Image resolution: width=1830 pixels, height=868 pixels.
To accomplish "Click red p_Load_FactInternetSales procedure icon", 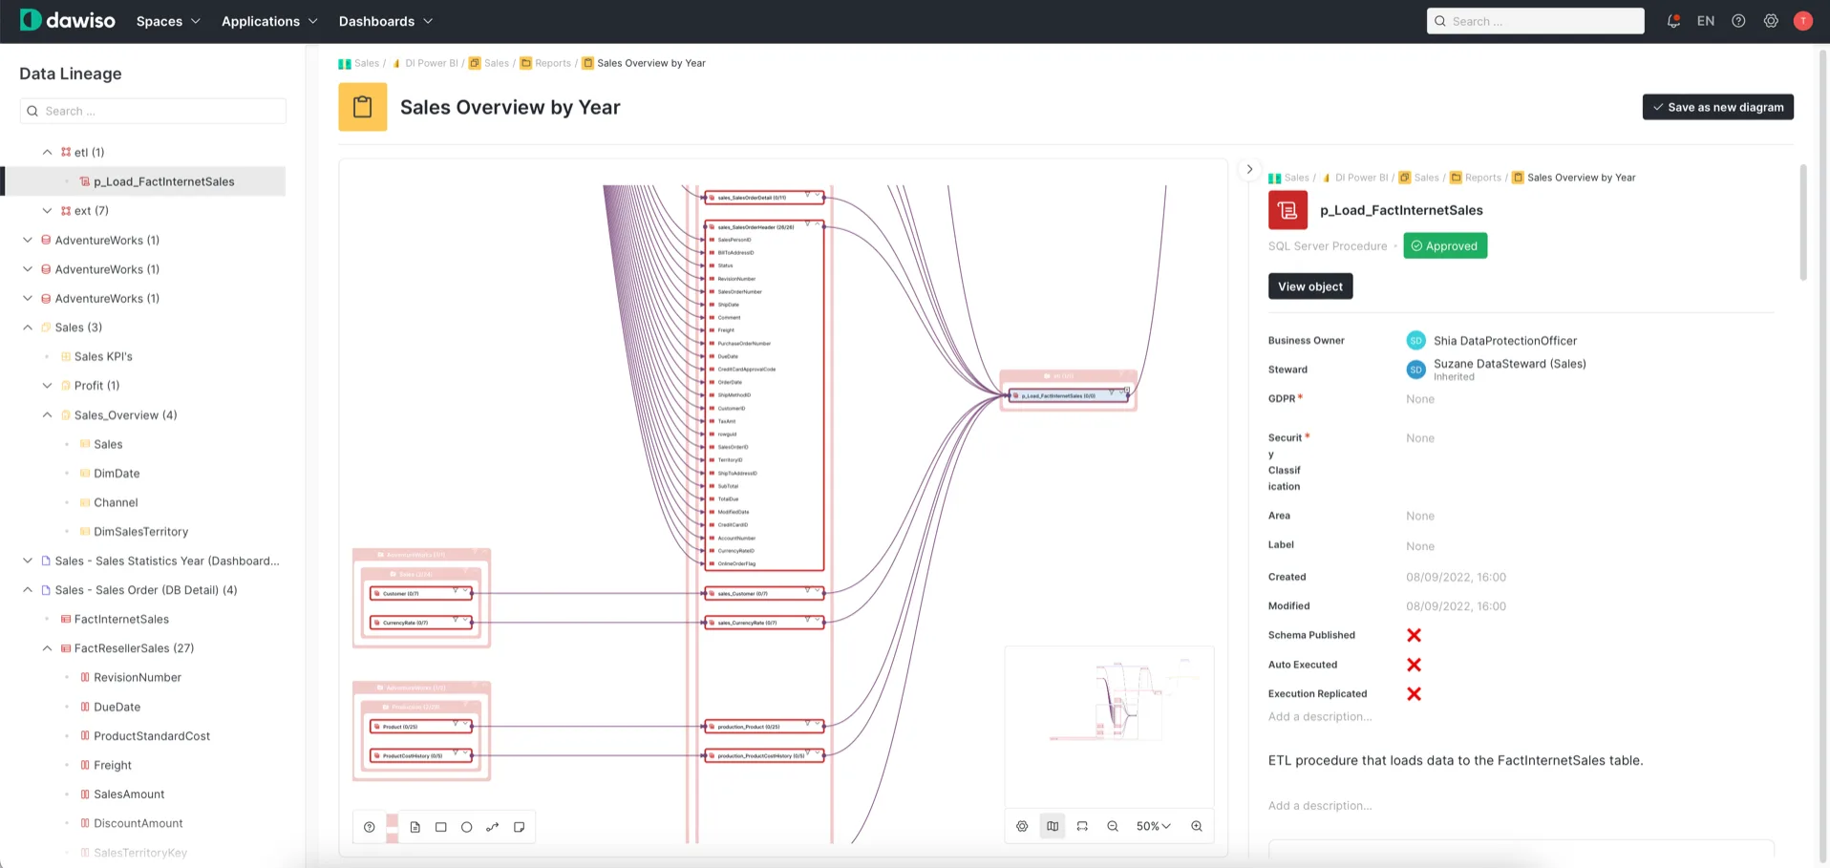I will (x=1287, y=210).
